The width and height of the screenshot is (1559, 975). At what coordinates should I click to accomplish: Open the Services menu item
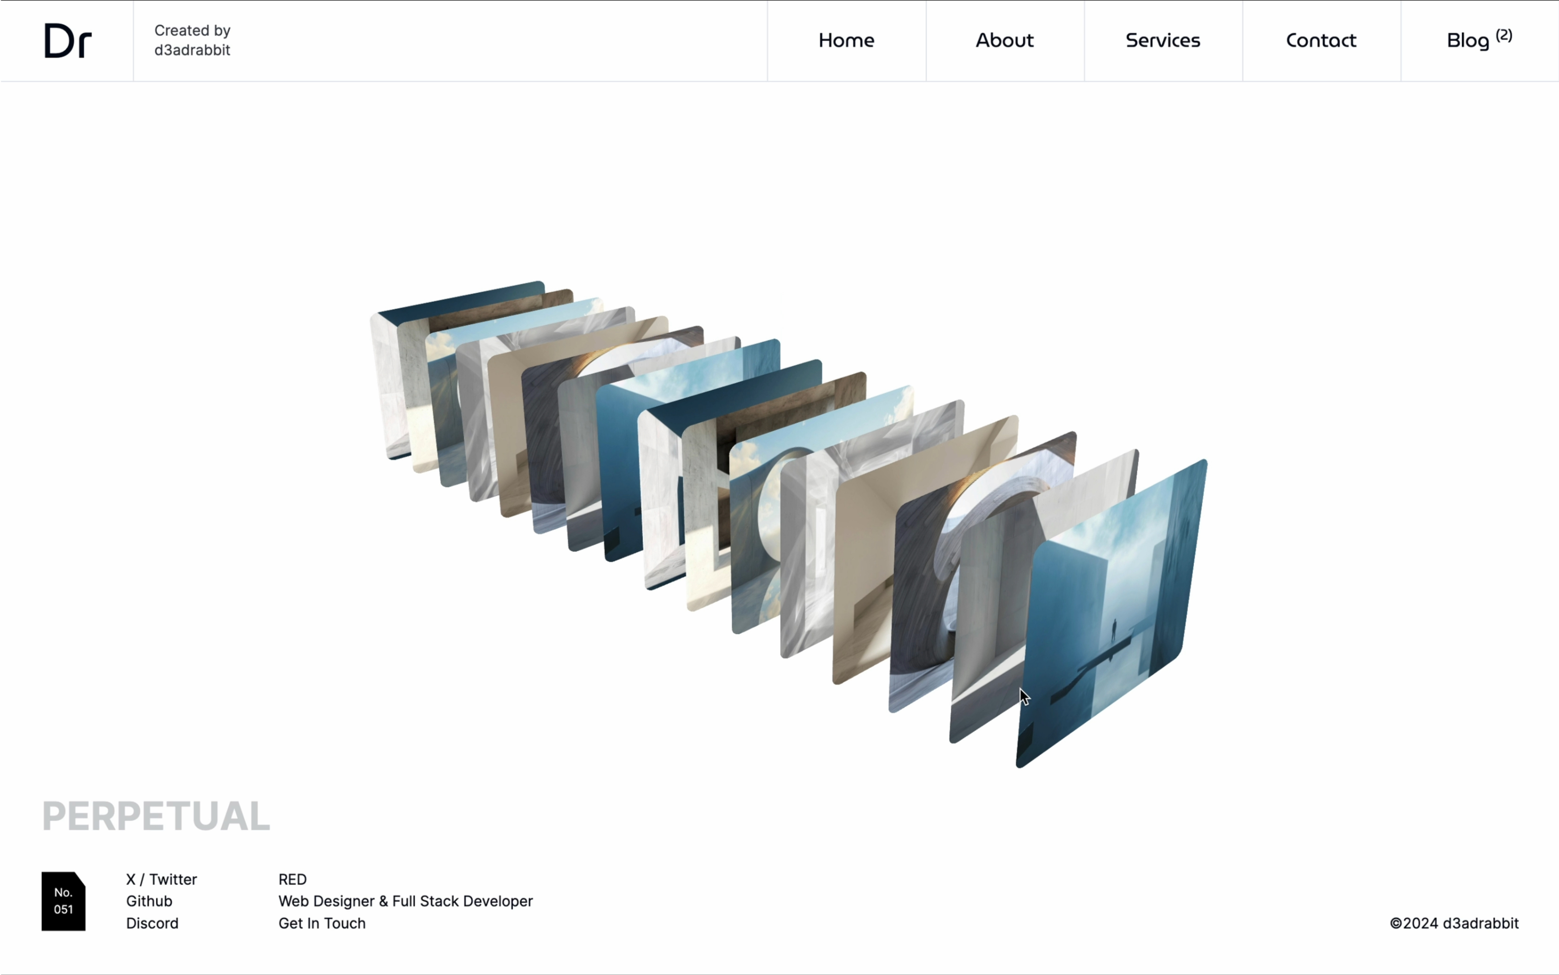pos(1163,40)
